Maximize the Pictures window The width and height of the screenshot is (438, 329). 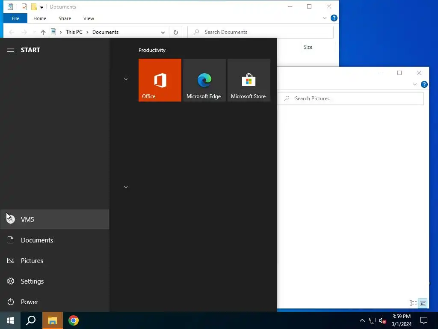point(400,73)
